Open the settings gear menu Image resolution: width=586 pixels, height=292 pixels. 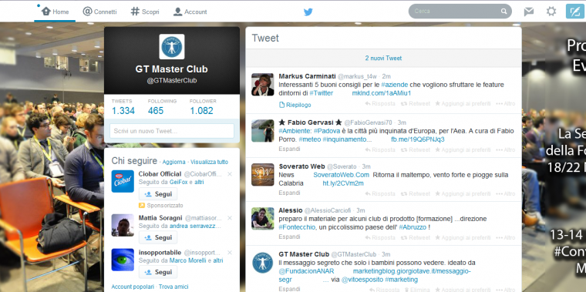click(551, 12)
